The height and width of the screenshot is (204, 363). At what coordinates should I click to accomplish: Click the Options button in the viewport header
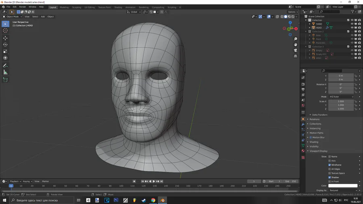click(x=292, y=12)
